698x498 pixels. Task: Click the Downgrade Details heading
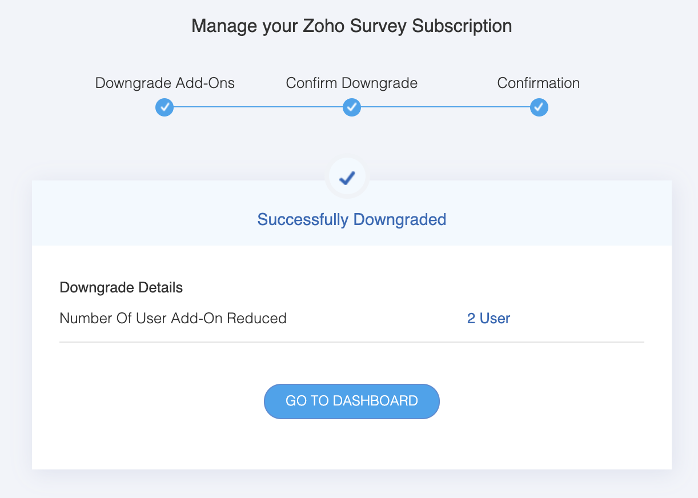(x=121, y=287)
